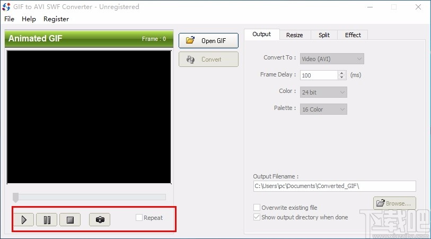Screen dimensions: 431x239
Task: Click the application logo in title bar
Action: click(6, 7)
